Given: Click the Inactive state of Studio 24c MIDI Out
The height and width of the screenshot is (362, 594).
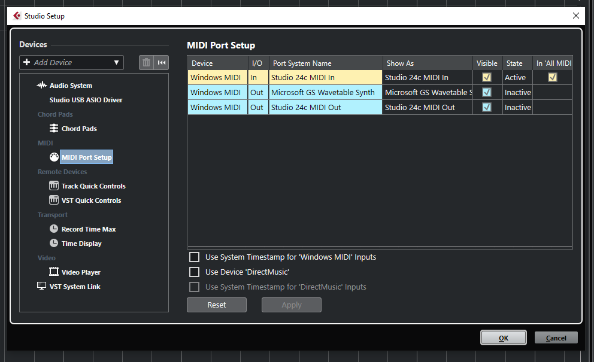Looking at the screenshot, I should click(517, 107).
